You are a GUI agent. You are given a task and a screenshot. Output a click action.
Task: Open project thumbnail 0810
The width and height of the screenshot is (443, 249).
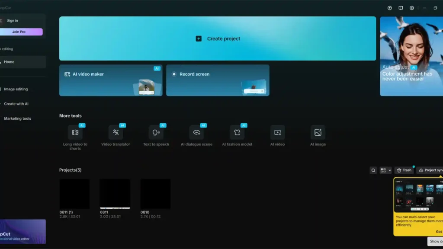155,194
